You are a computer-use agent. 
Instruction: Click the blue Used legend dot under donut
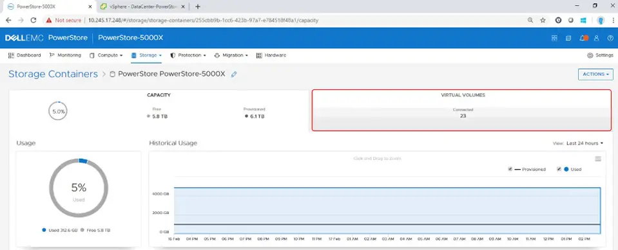(x=44, y=230)
